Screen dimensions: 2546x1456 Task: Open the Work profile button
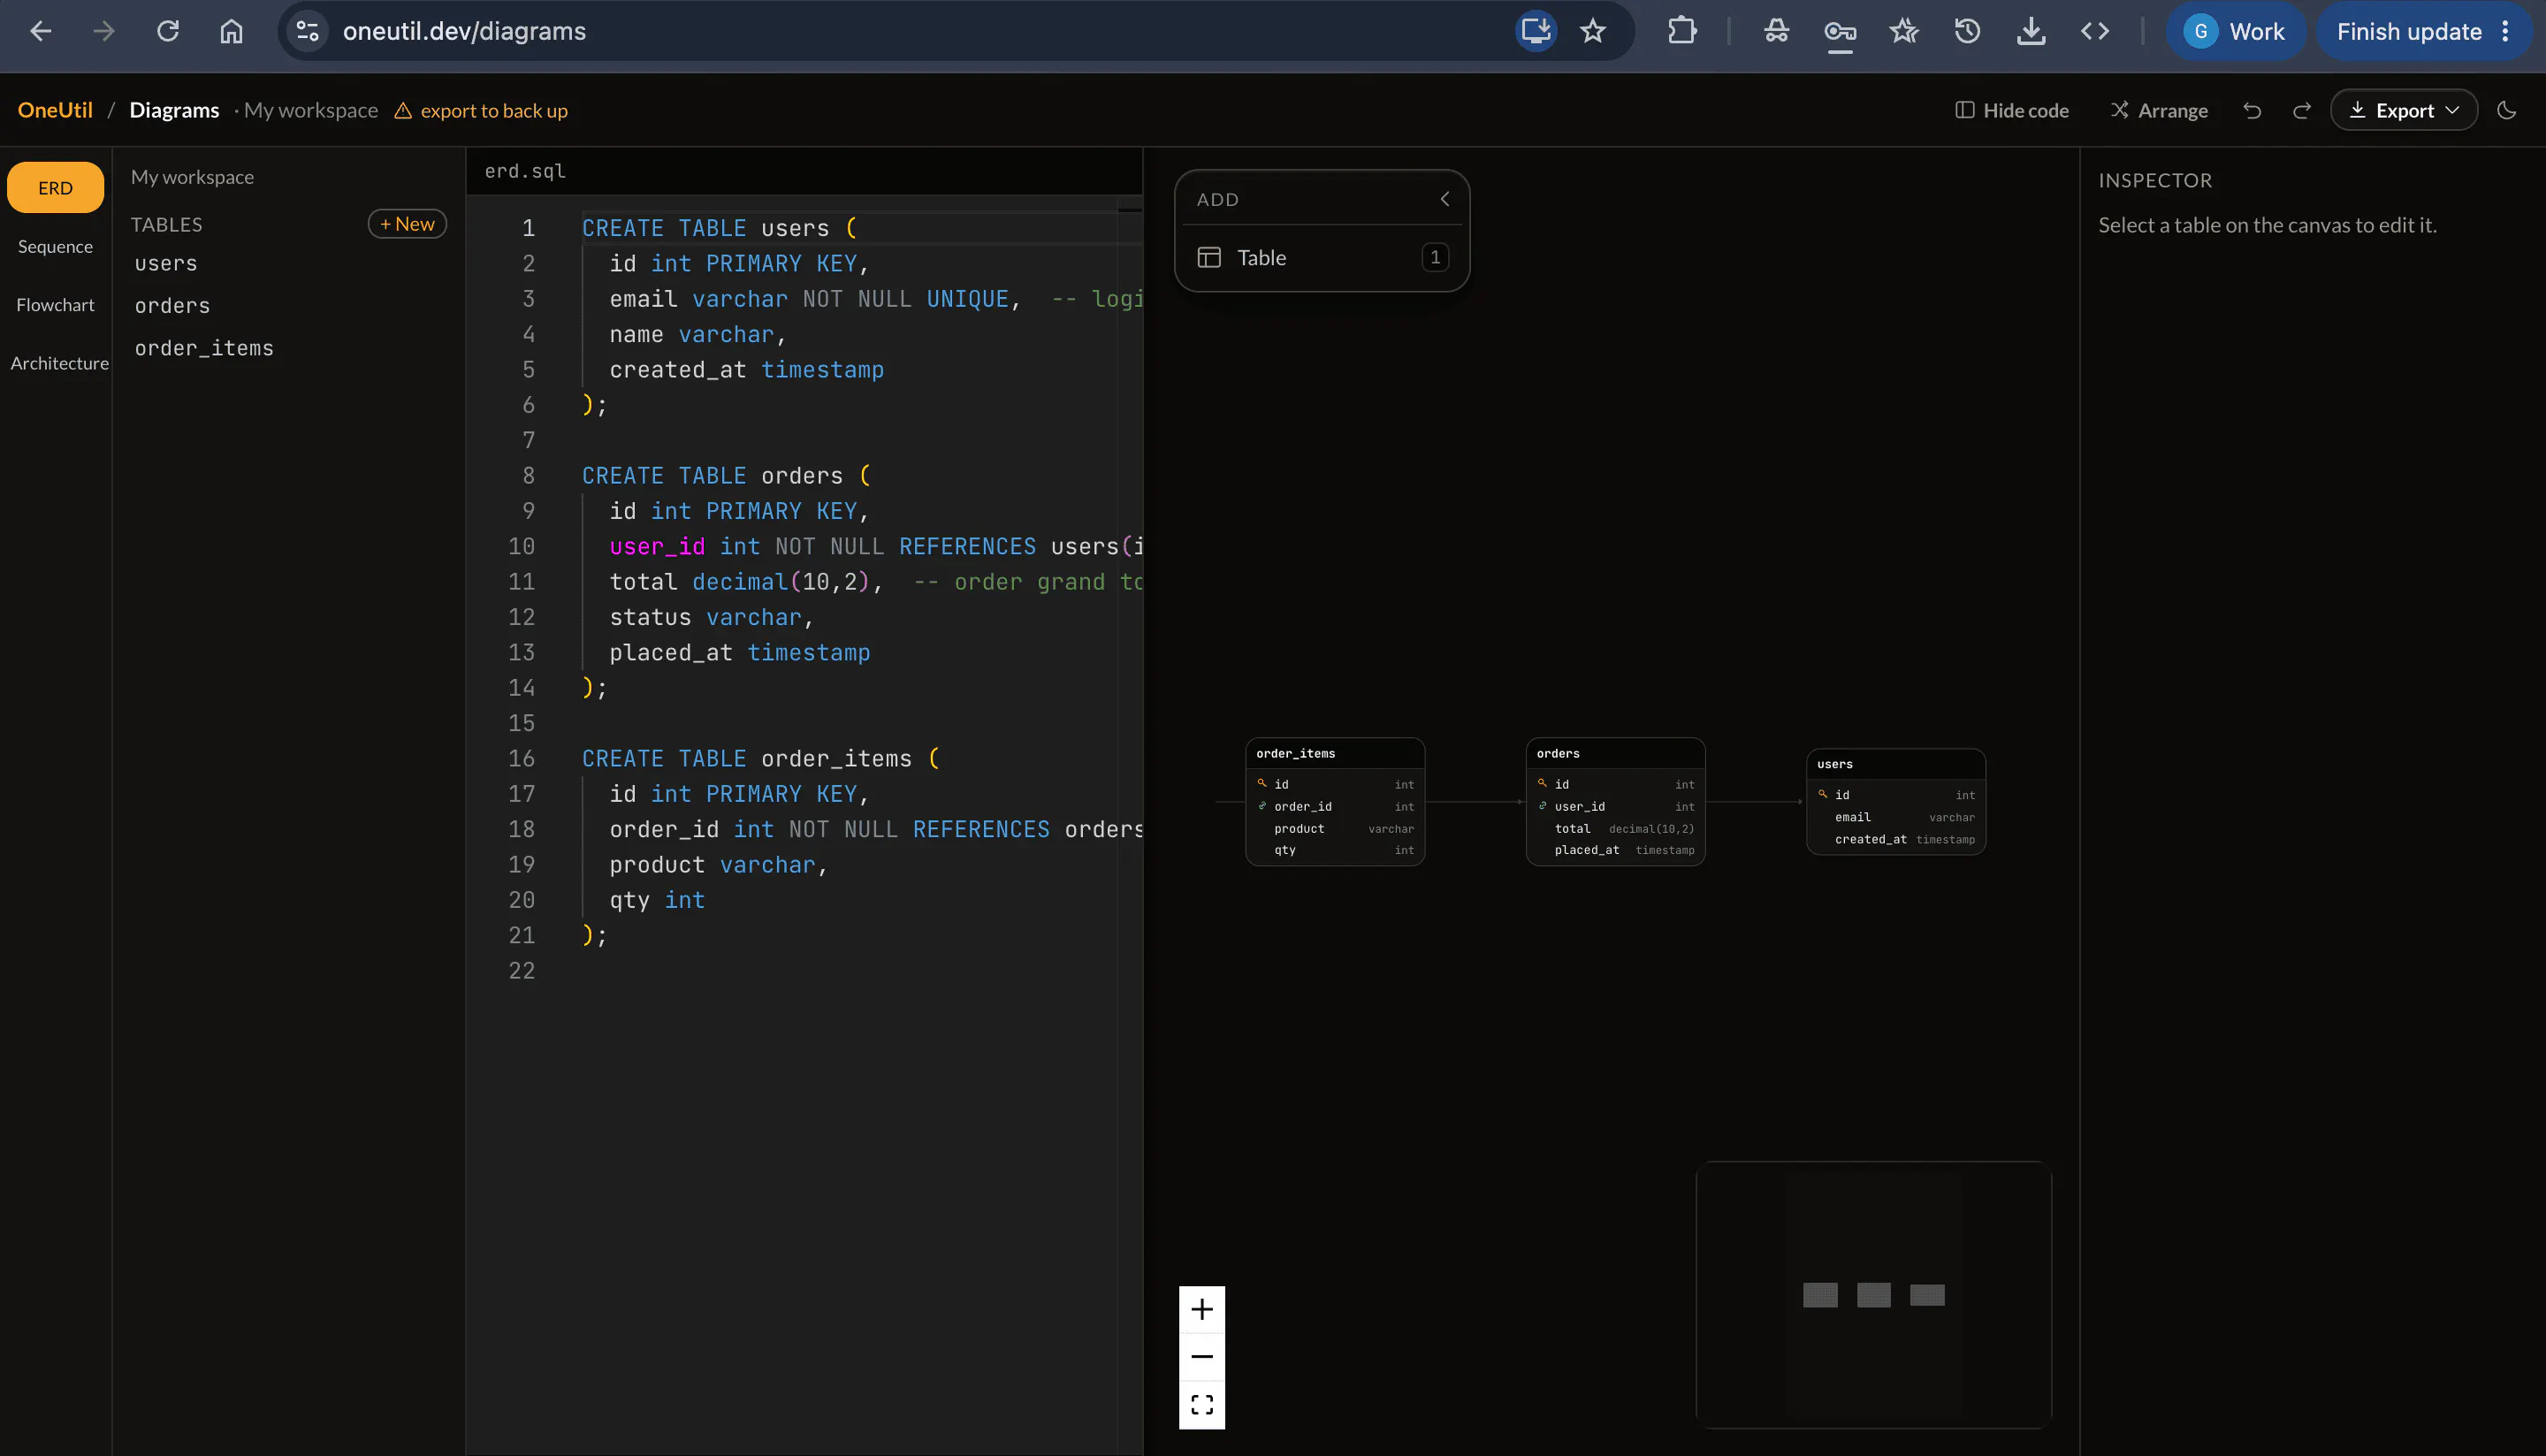pos(2236,31)
